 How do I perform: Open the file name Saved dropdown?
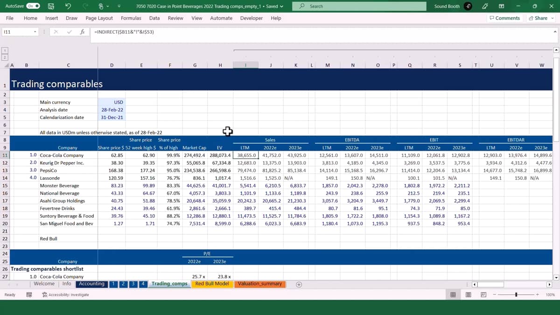point(281,6)
